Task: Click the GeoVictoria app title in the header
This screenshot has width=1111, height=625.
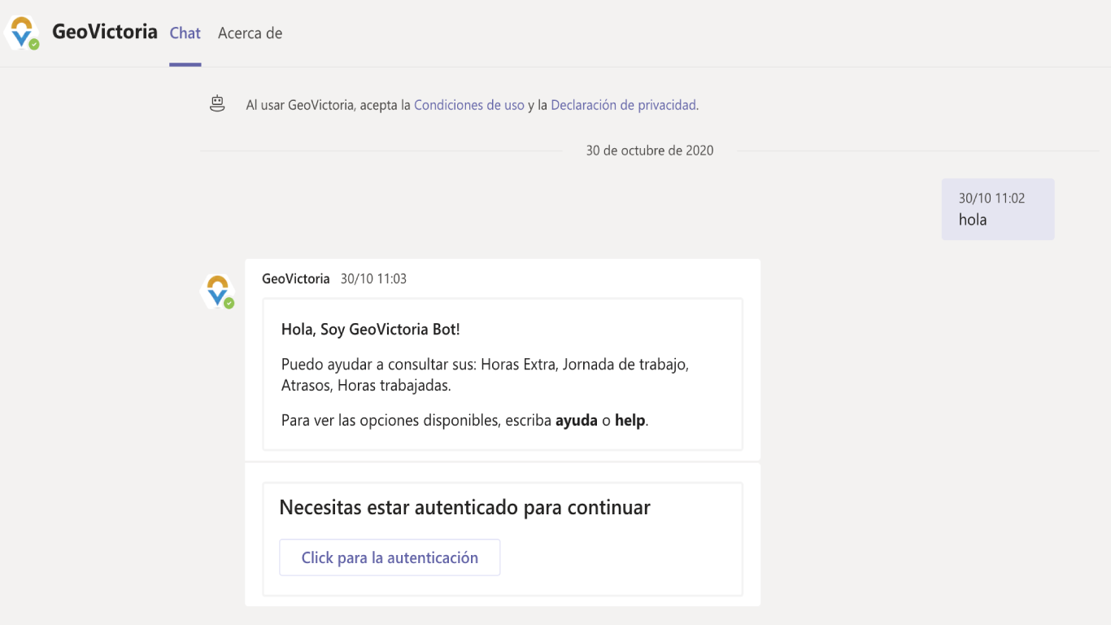Action: 105,32
